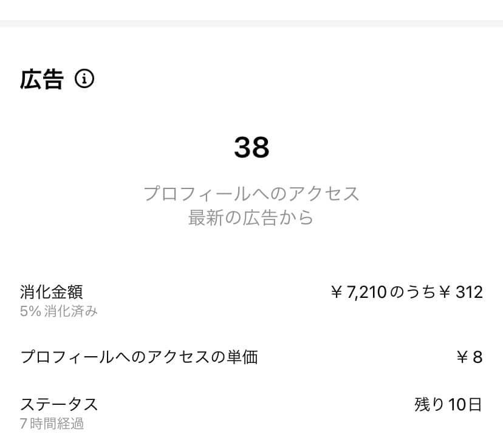The width and height of the screenshot is (503, 448).
Task: Tap the 最新の広告から caption
Action: [x=251, y=218]
